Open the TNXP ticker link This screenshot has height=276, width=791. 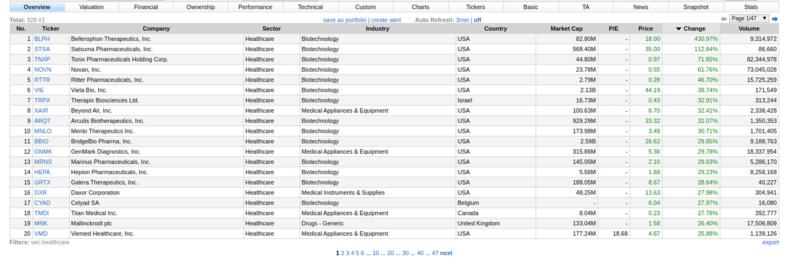pos(42,59)
